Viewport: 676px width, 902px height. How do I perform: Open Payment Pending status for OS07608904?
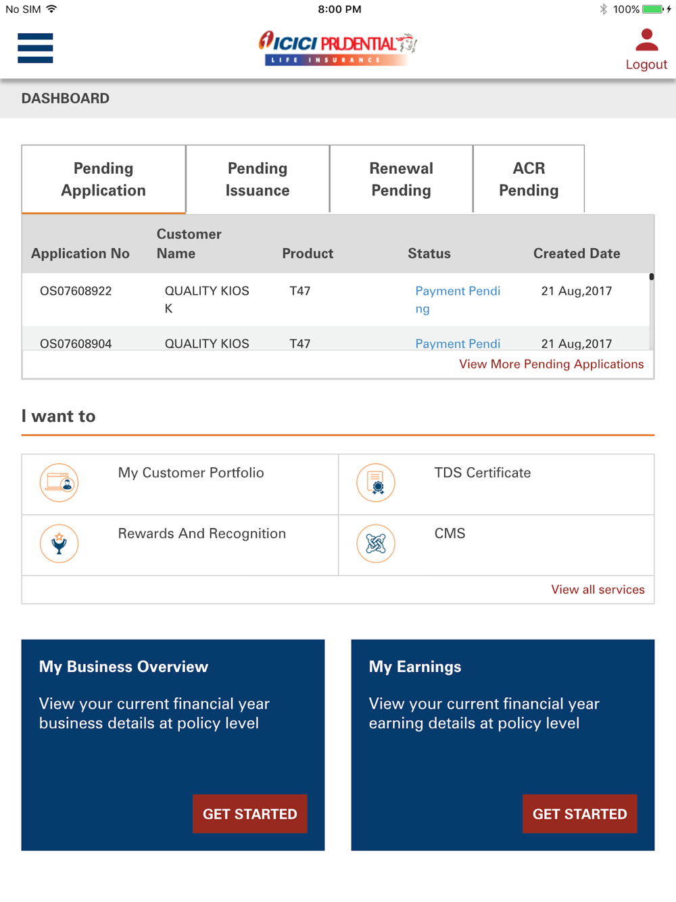point(458,343)
